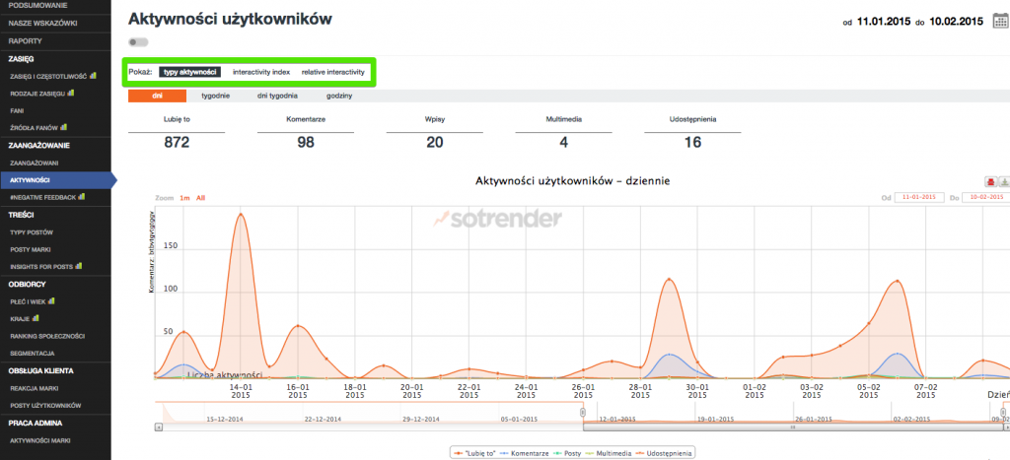Set chart zoom to 1m
This screenshot has width=1010, height=460.
click(184, 198)
